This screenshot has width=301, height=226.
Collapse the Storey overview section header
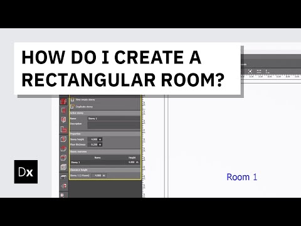pos(105,152)
